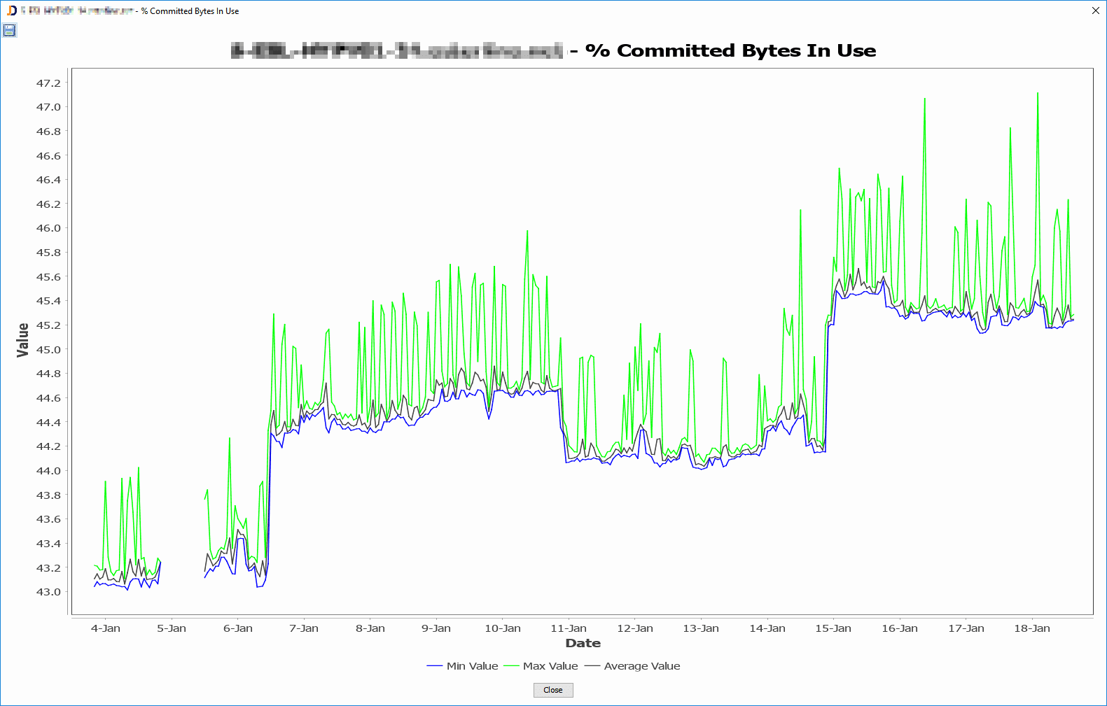Screen dimensions: 1107x706
Task: Click the save chart disk icon
Action: click(9, 30)
